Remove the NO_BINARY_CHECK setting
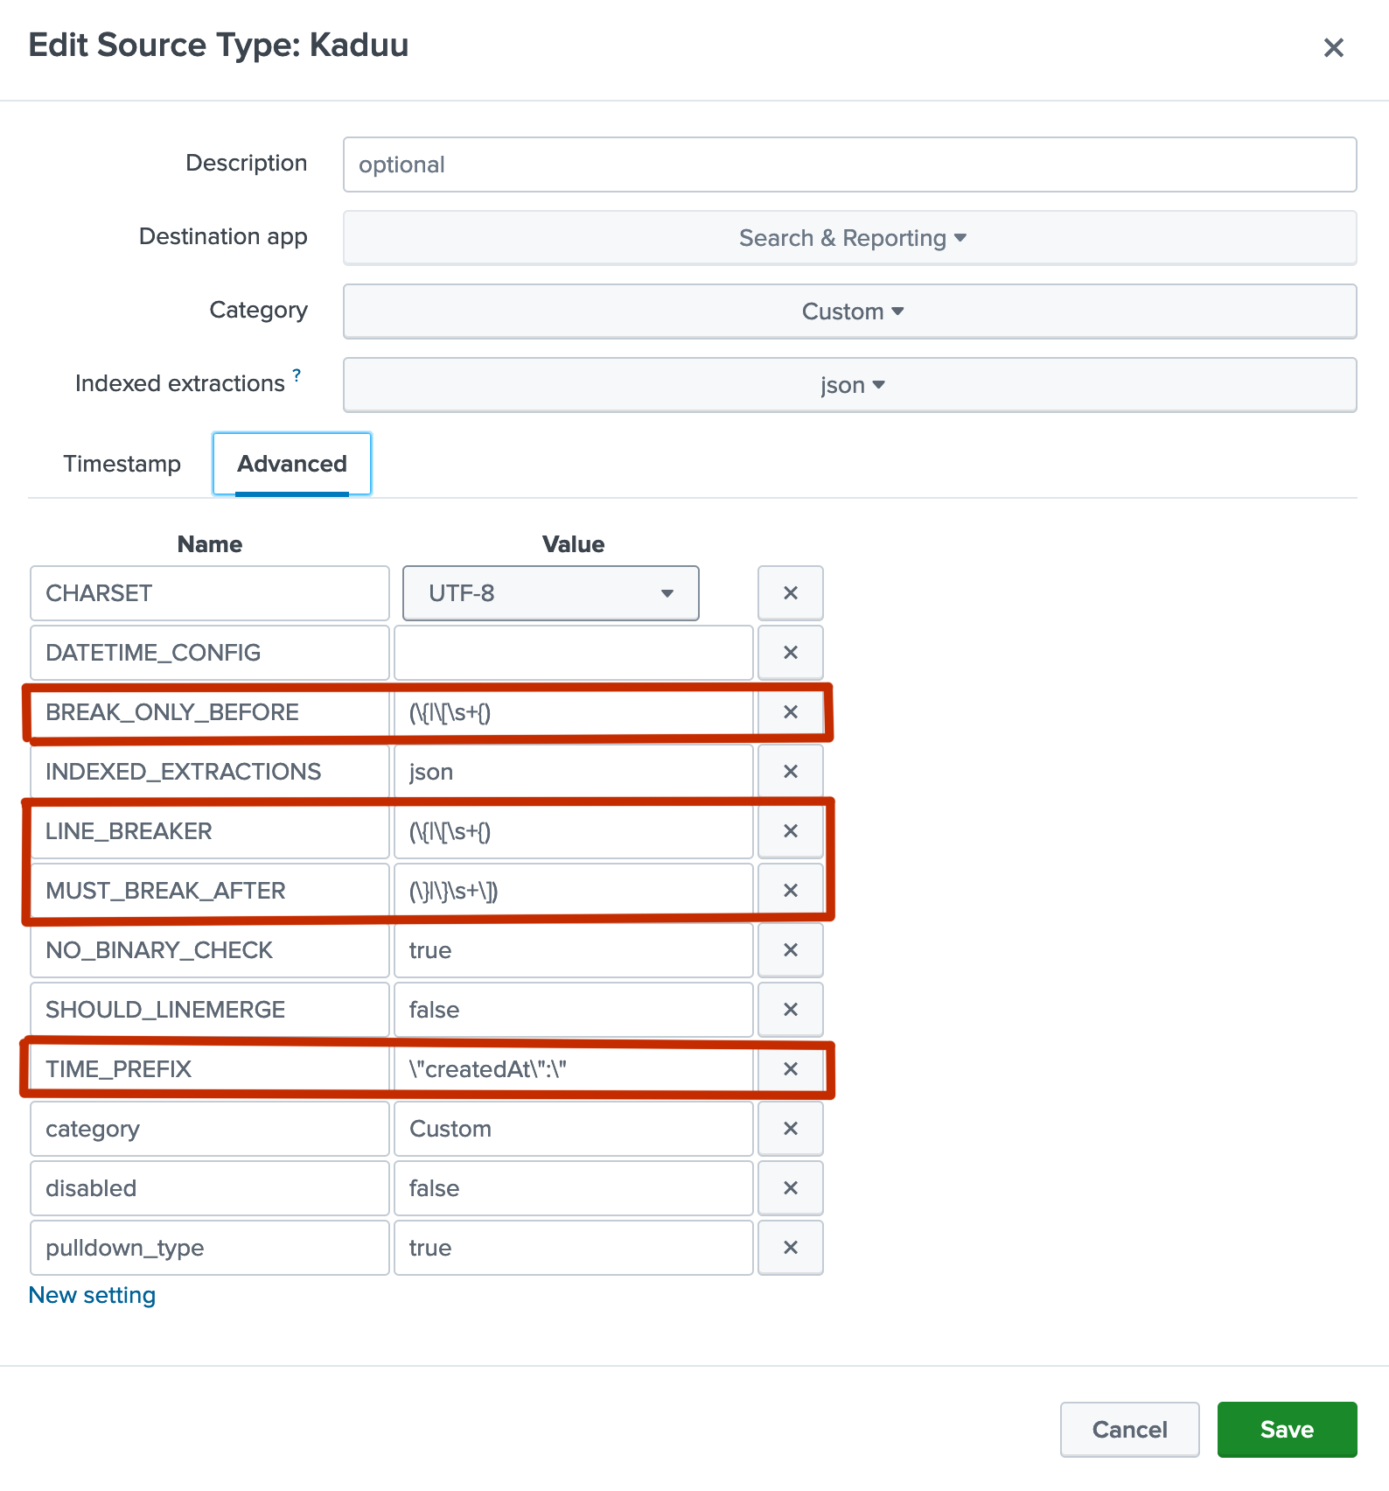The width and height of the screenshot is (1389, 1491). (x=791, y=950)
